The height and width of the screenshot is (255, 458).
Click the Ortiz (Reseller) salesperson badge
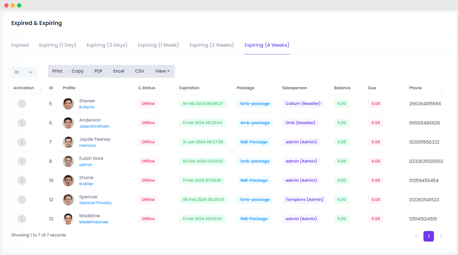[301, 123]
